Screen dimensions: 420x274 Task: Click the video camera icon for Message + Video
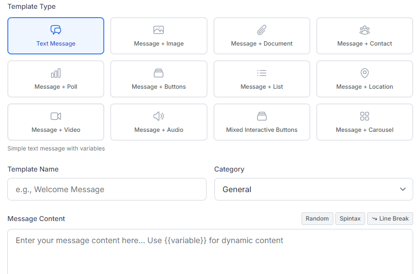[56, 116]
